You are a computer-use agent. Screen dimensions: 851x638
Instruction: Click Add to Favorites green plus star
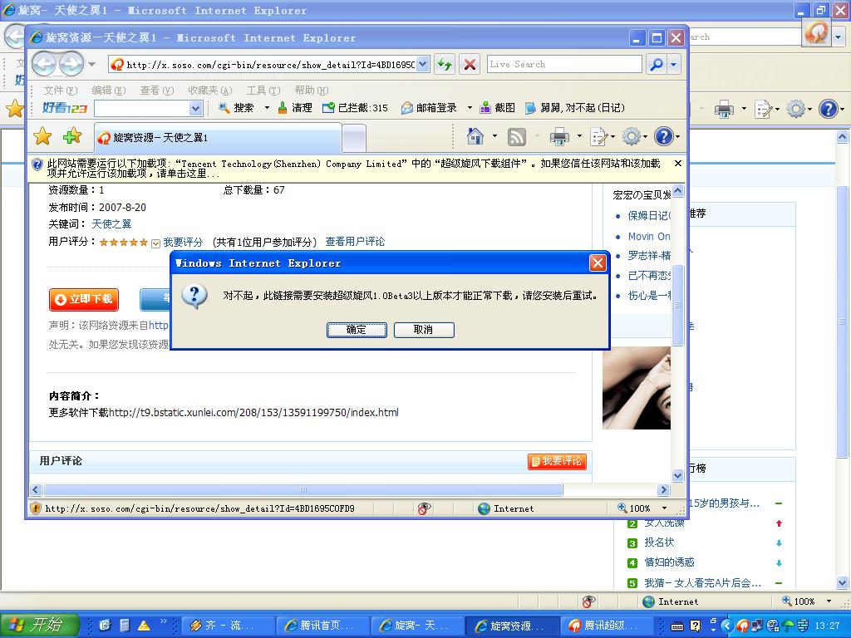[72, 137]
